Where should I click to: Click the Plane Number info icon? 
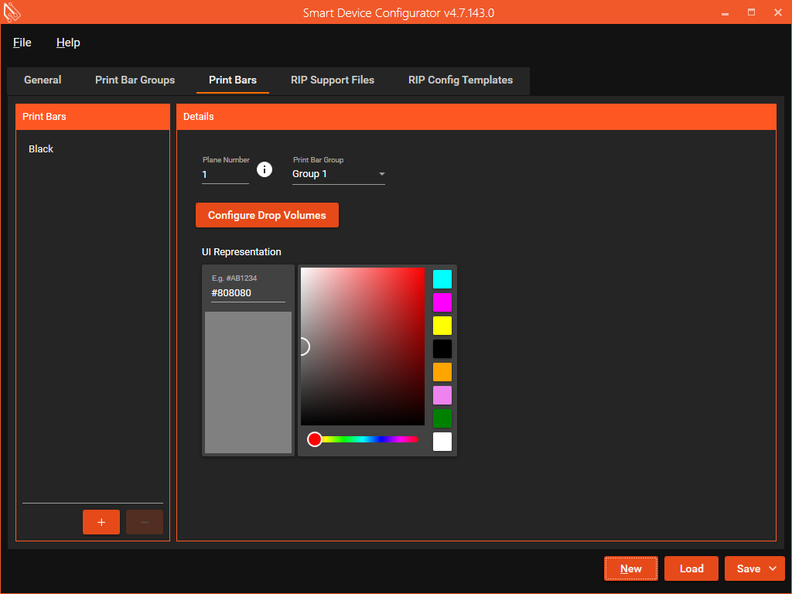(265, 169)
